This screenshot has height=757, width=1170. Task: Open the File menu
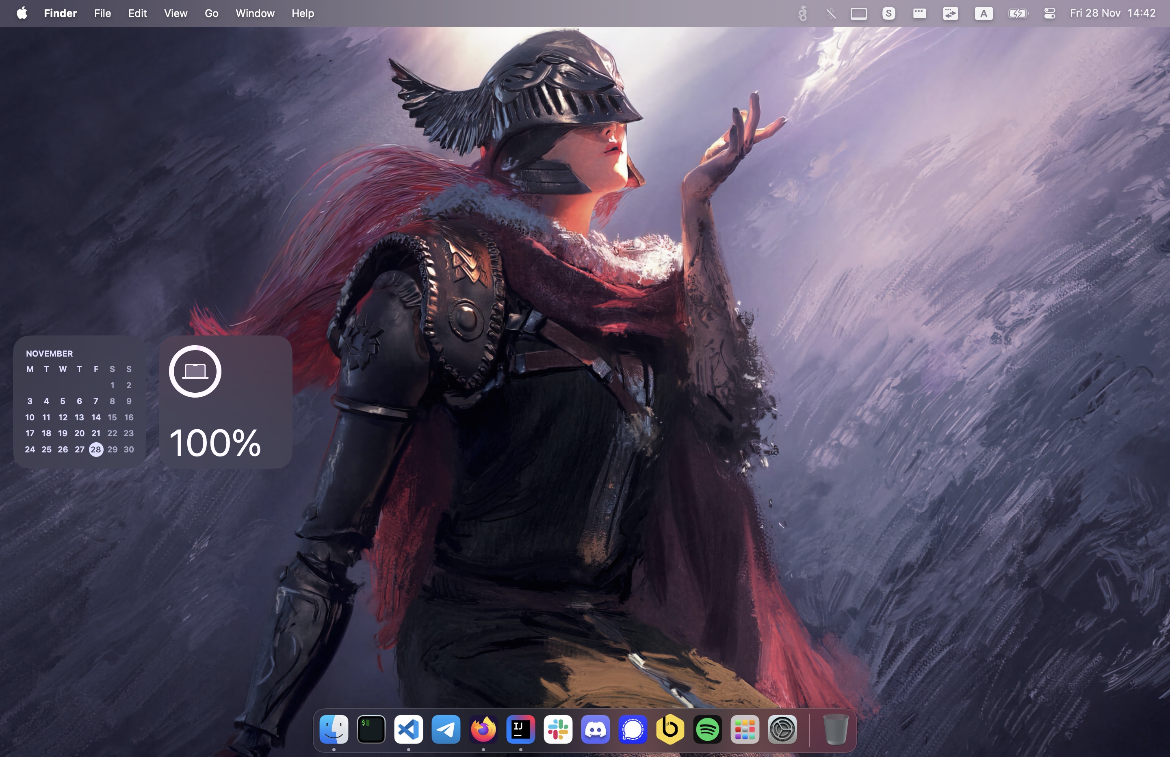click(x=102, y=13)
